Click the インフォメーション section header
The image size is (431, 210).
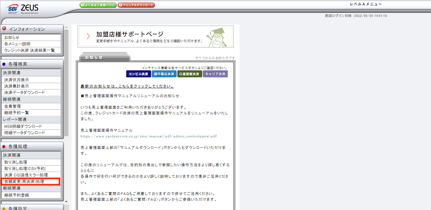(32, 29)
